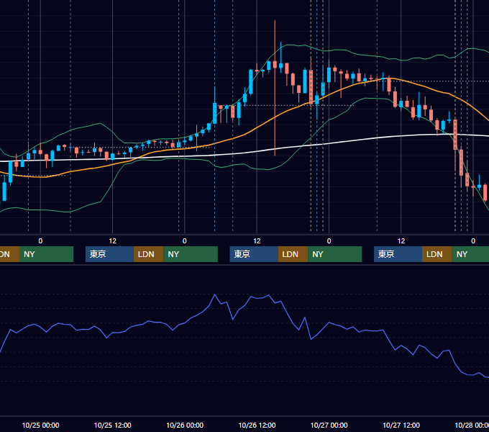
Task: Select the NY session block ending before 10/26 東京
Action: [191, 254]
